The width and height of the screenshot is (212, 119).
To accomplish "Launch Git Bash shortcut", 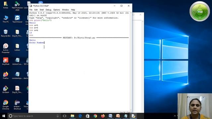I will pos(6,90).
